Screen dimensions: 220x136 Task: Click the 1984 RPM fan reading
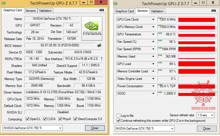pos(167,49)
